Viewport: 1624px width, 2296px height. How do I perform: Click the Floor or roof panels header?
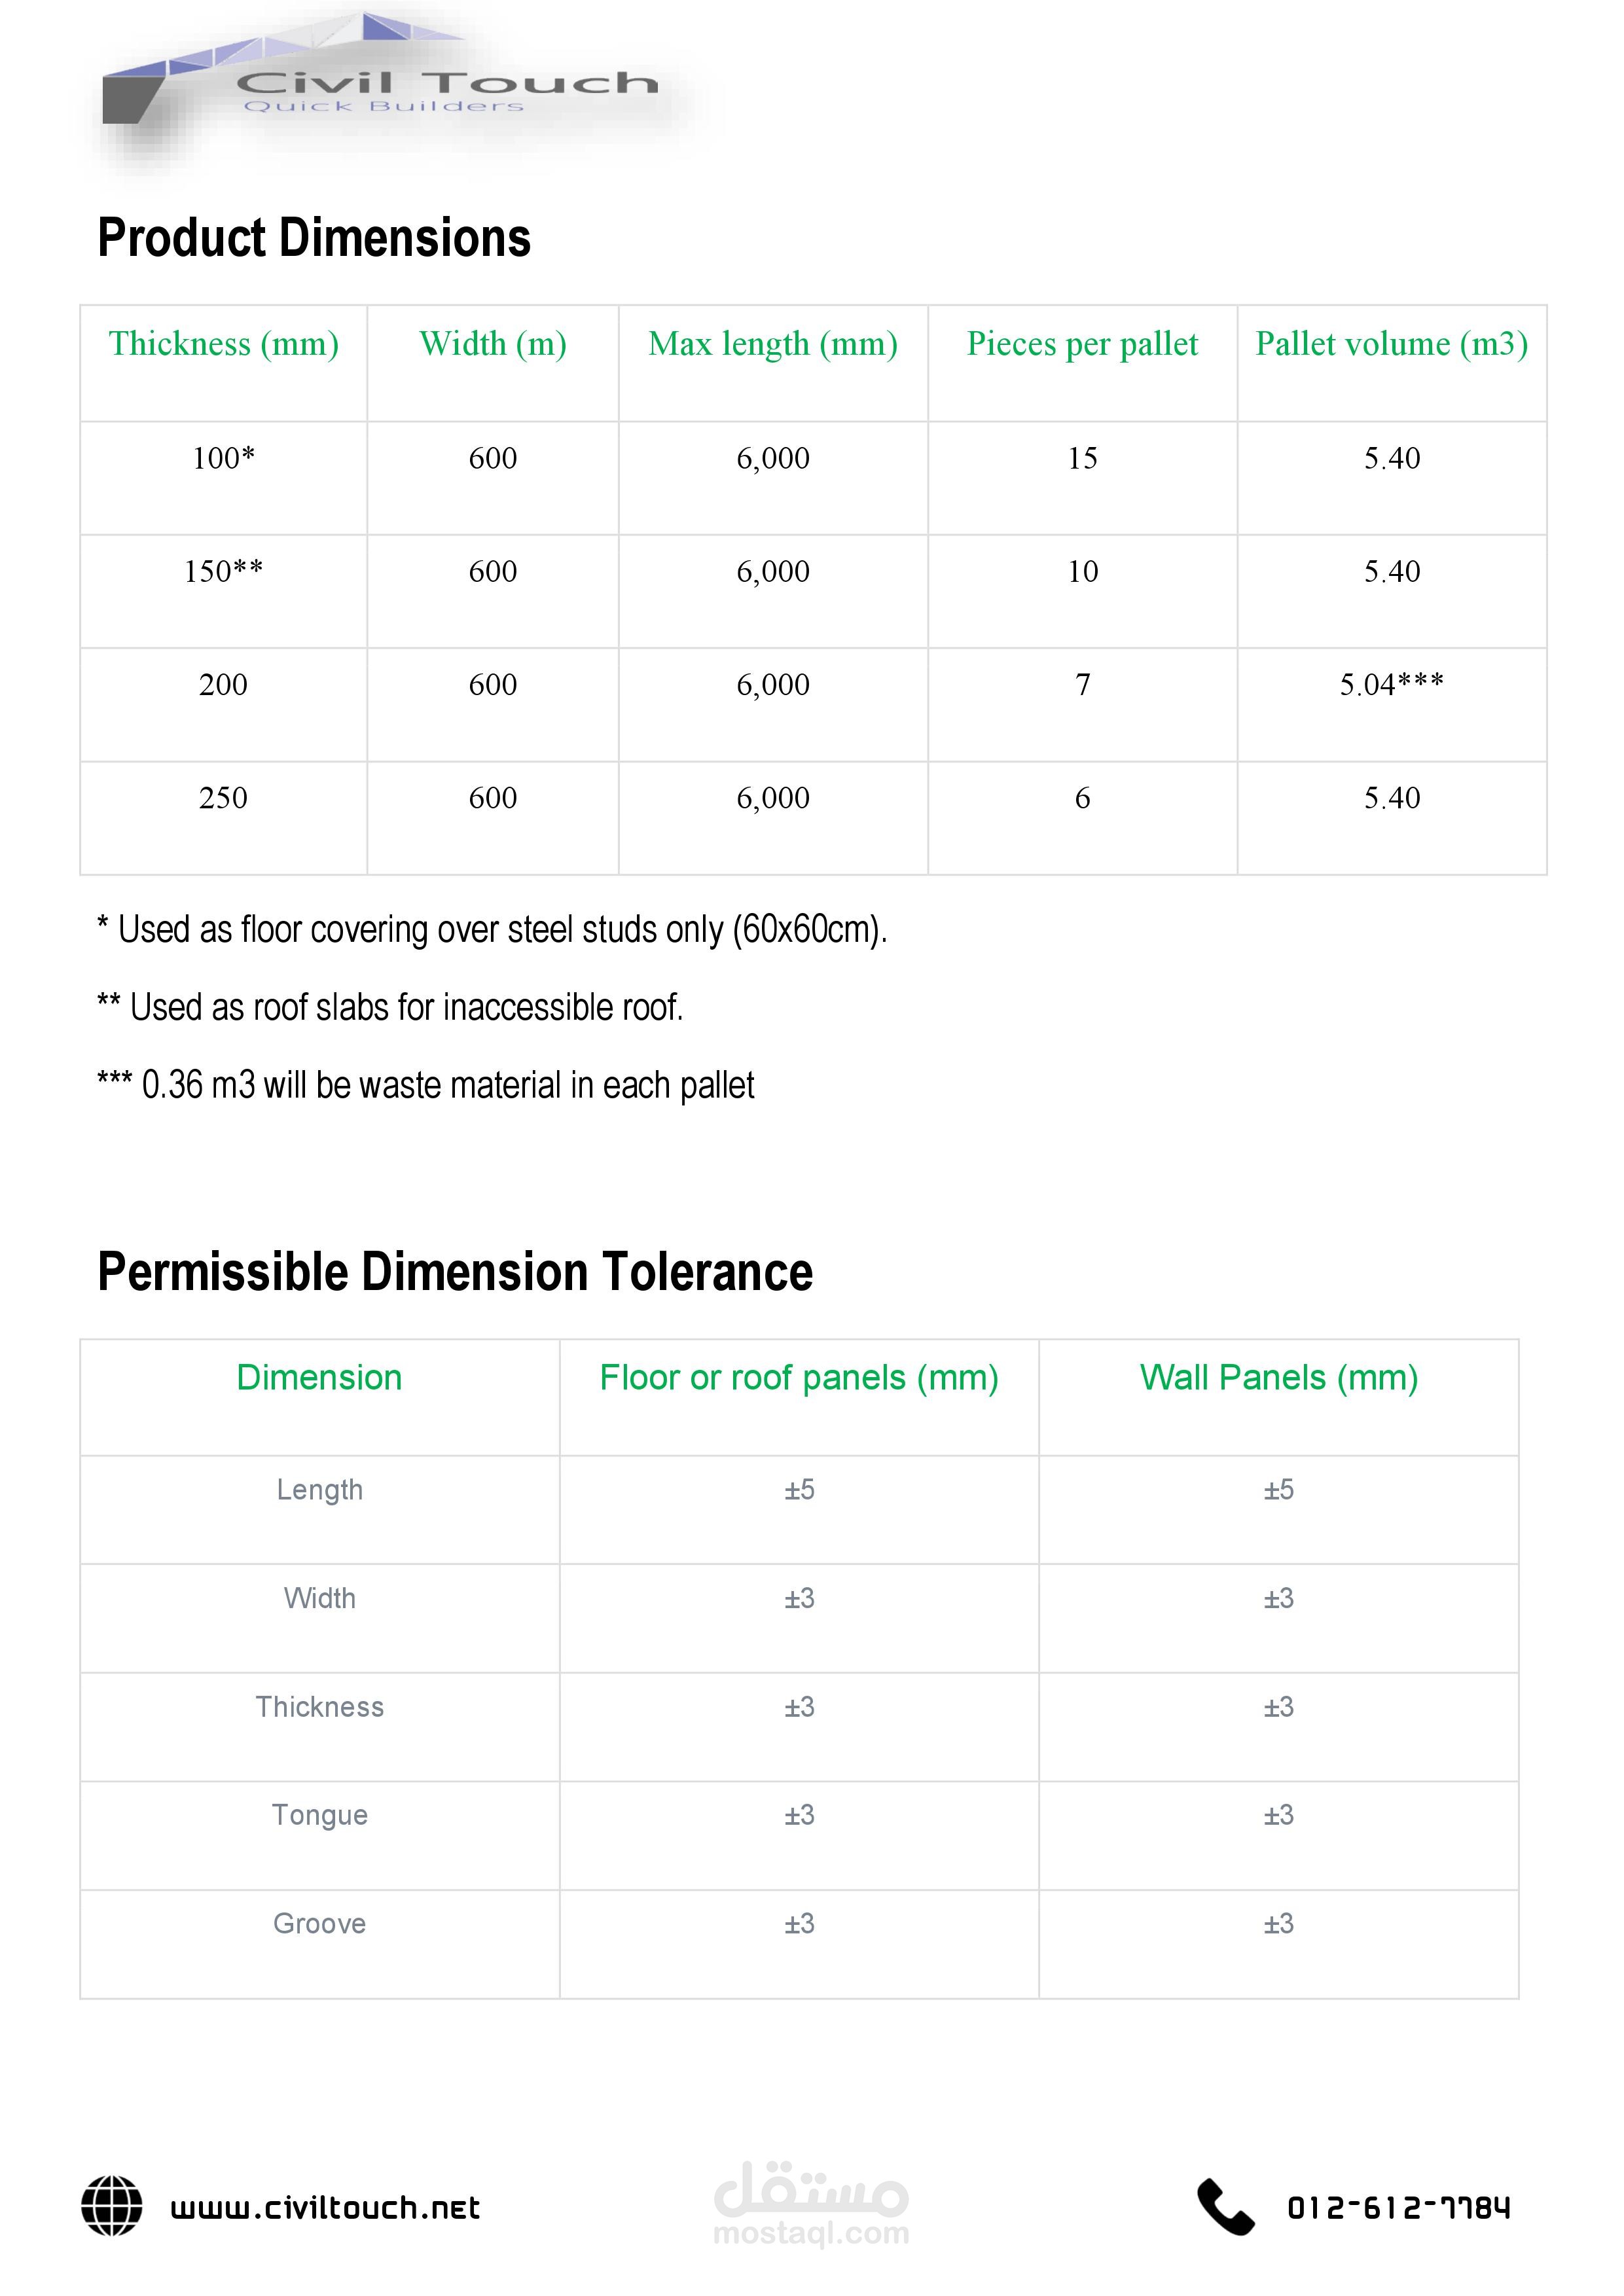click(x=799, y=1378)
